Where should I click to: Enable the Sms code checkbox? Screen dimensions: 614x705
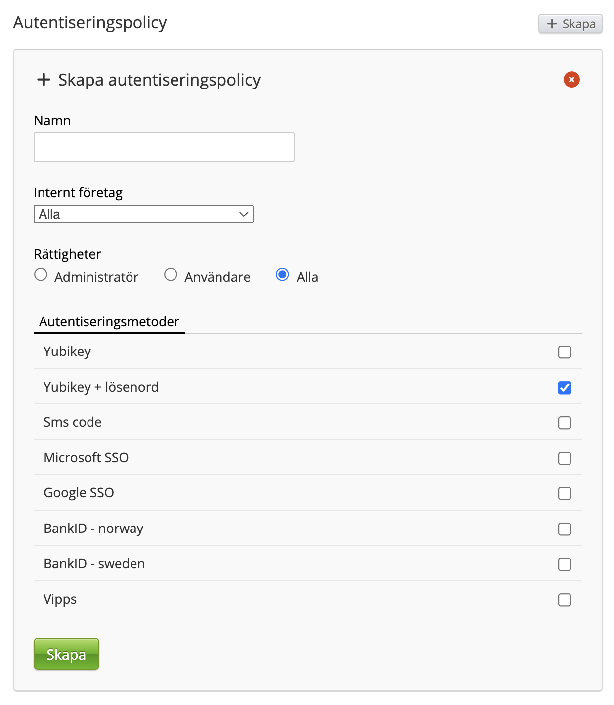[564, 423]
